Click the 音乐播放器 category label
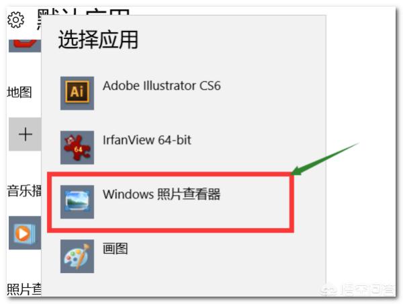Viewport: 403px width, 304px height. (x=24, y=191)
